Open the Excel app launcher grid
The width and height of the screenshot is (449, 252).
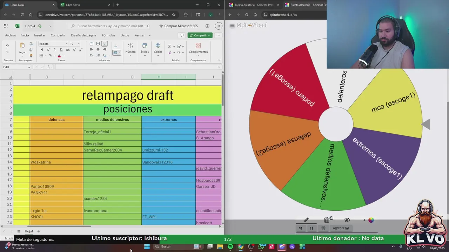[6, 26]
